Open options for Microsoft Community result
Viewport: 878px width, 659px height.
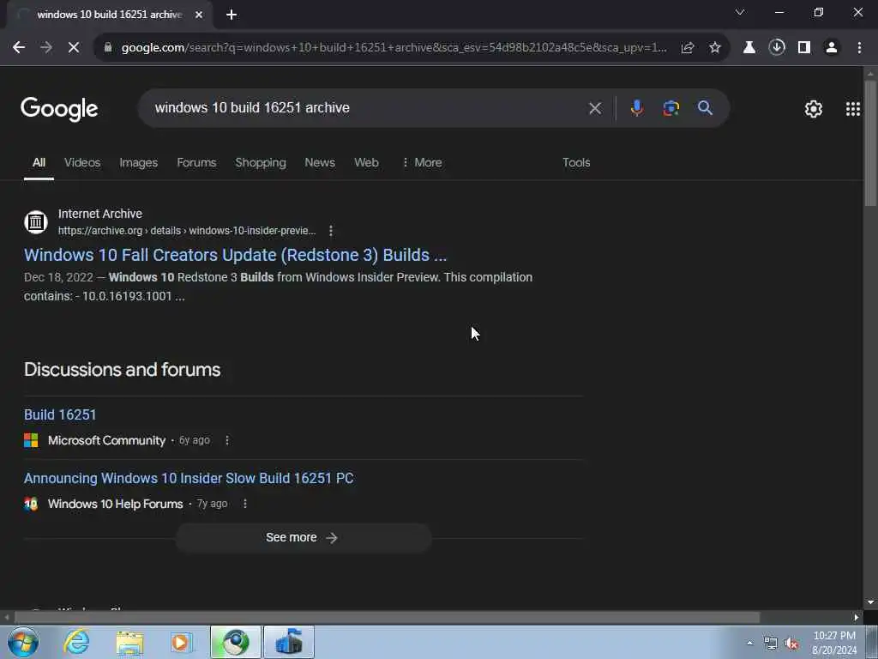(226, 440)
